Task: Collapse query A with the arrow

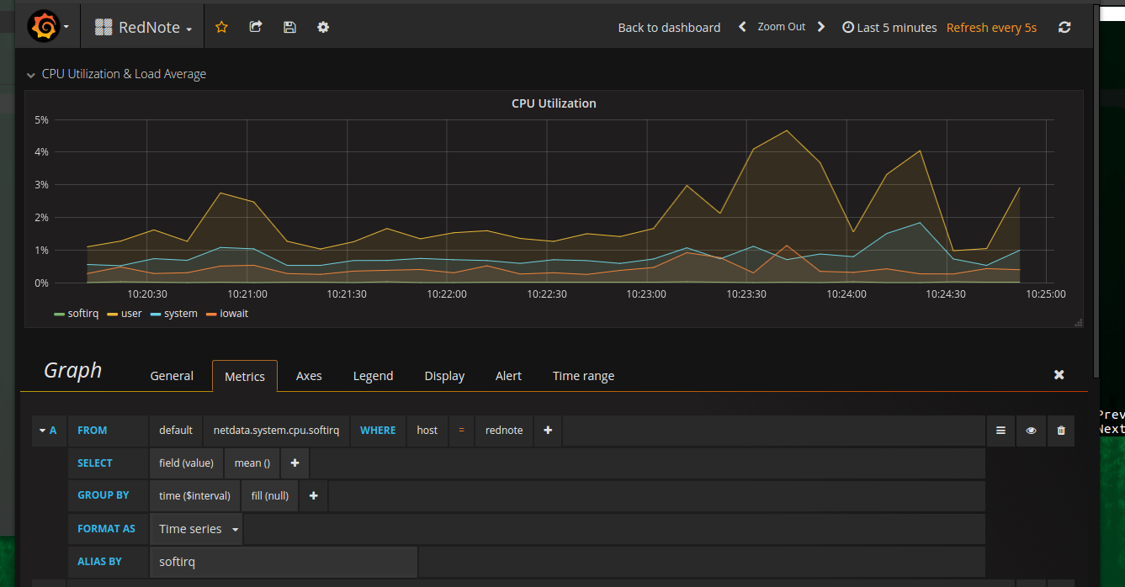Action: [42, 431]
